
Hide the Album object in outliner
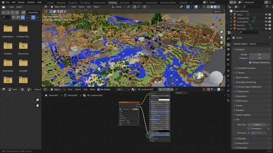coord(266,15)
